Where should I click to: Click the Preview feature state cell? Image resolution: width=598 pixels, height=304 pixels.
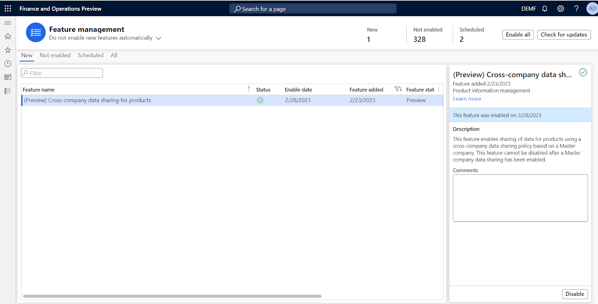pyautogui.click(x=416, y=100)
